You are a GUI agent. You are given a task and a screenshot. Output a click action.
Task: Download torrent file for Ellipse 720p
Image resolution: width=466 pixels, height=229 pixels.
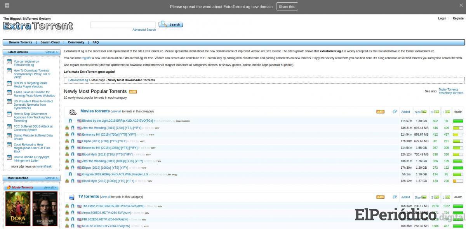67,141
